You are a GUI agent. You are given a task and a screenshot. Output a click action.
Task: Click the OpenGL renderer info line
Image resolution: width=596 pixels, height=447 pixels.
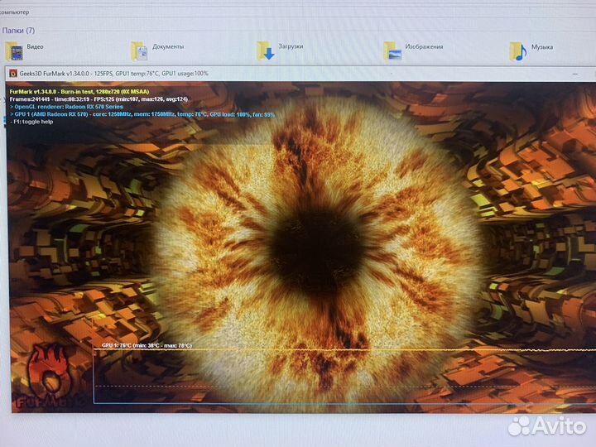coord(65,107)
